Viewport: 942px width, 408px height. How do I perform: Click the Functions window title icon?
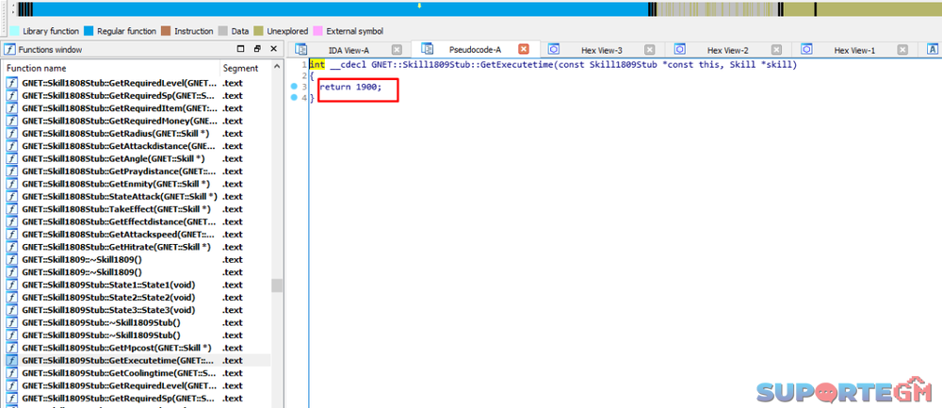(8, 49)
